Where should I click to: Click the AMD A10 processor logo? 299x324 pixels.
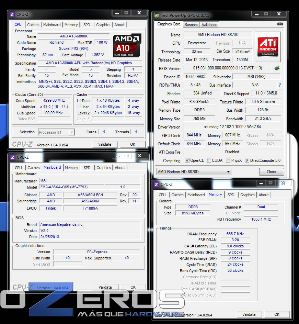tap(127, 45)
